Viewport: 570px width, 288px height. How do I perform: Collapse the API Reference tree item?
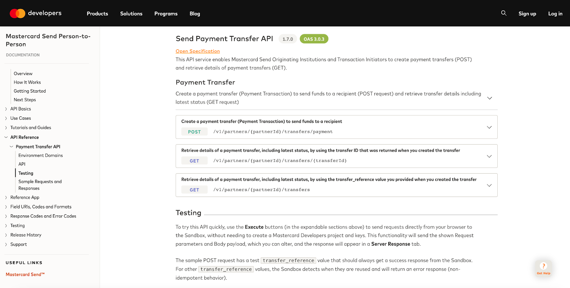tap(6, 137)
